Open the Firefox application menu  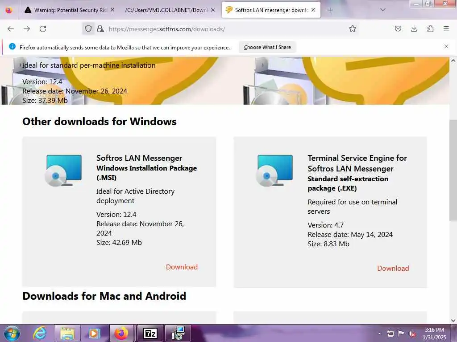click(446, 29)
